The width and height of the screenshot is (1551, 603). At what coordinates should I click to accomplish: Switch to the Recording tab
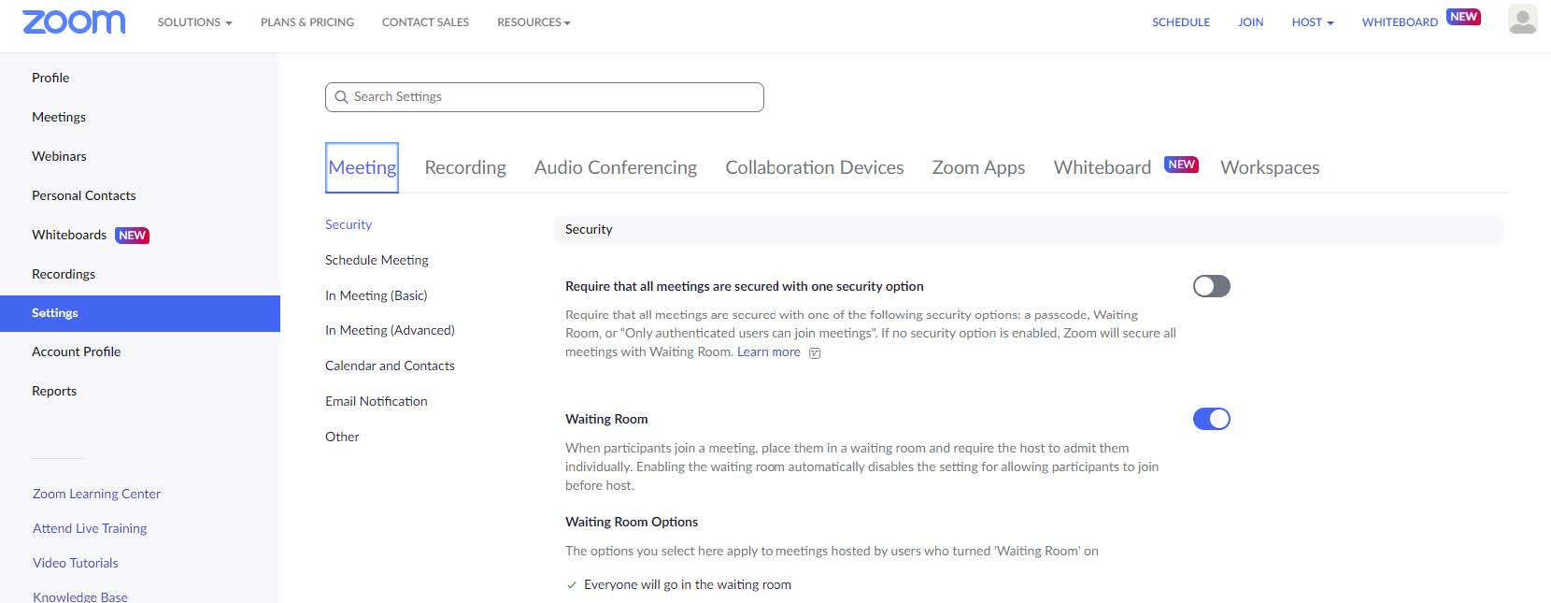pyautogui.click(x=465, y=168)
